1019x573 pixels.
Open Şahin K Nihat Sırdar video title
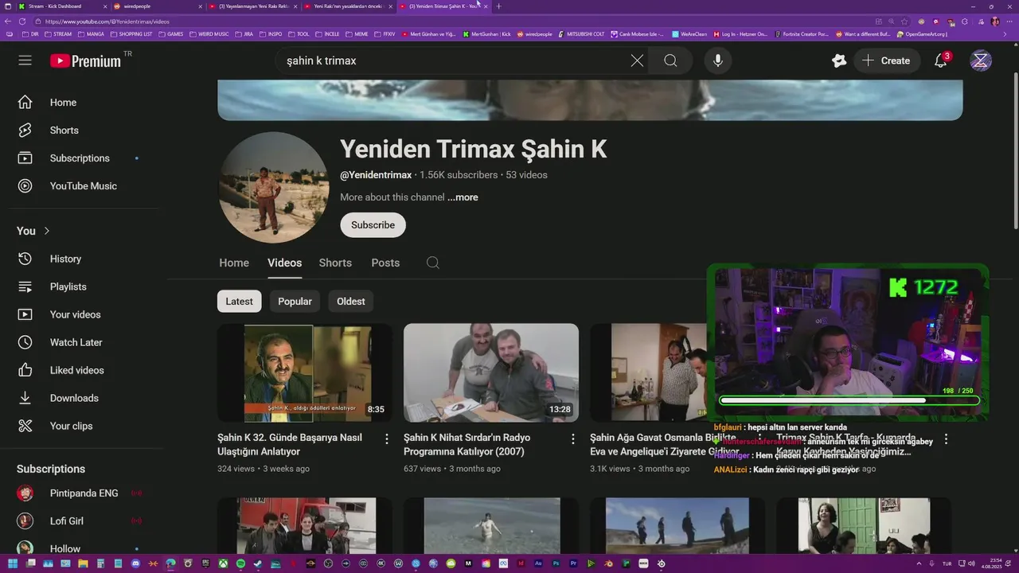[467, 445]
